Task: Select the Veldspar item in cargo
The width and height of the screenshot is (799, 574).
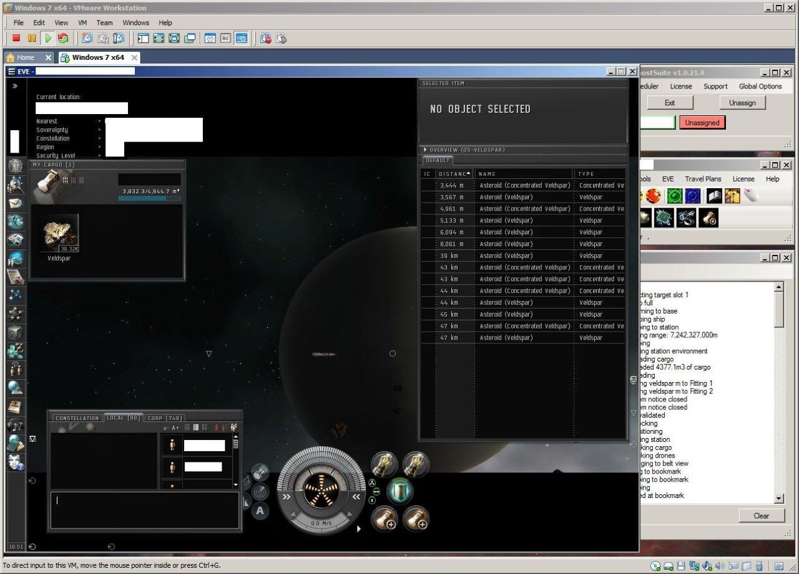Action: click(59, 237)
